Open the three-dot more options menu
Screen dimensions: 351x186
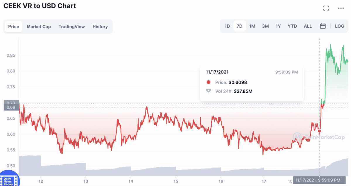pyautogui.click(x=341, y=8)
